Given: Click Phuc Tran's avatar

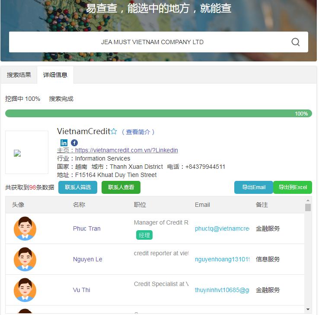Looking at the screenshot, I should 25,228.
